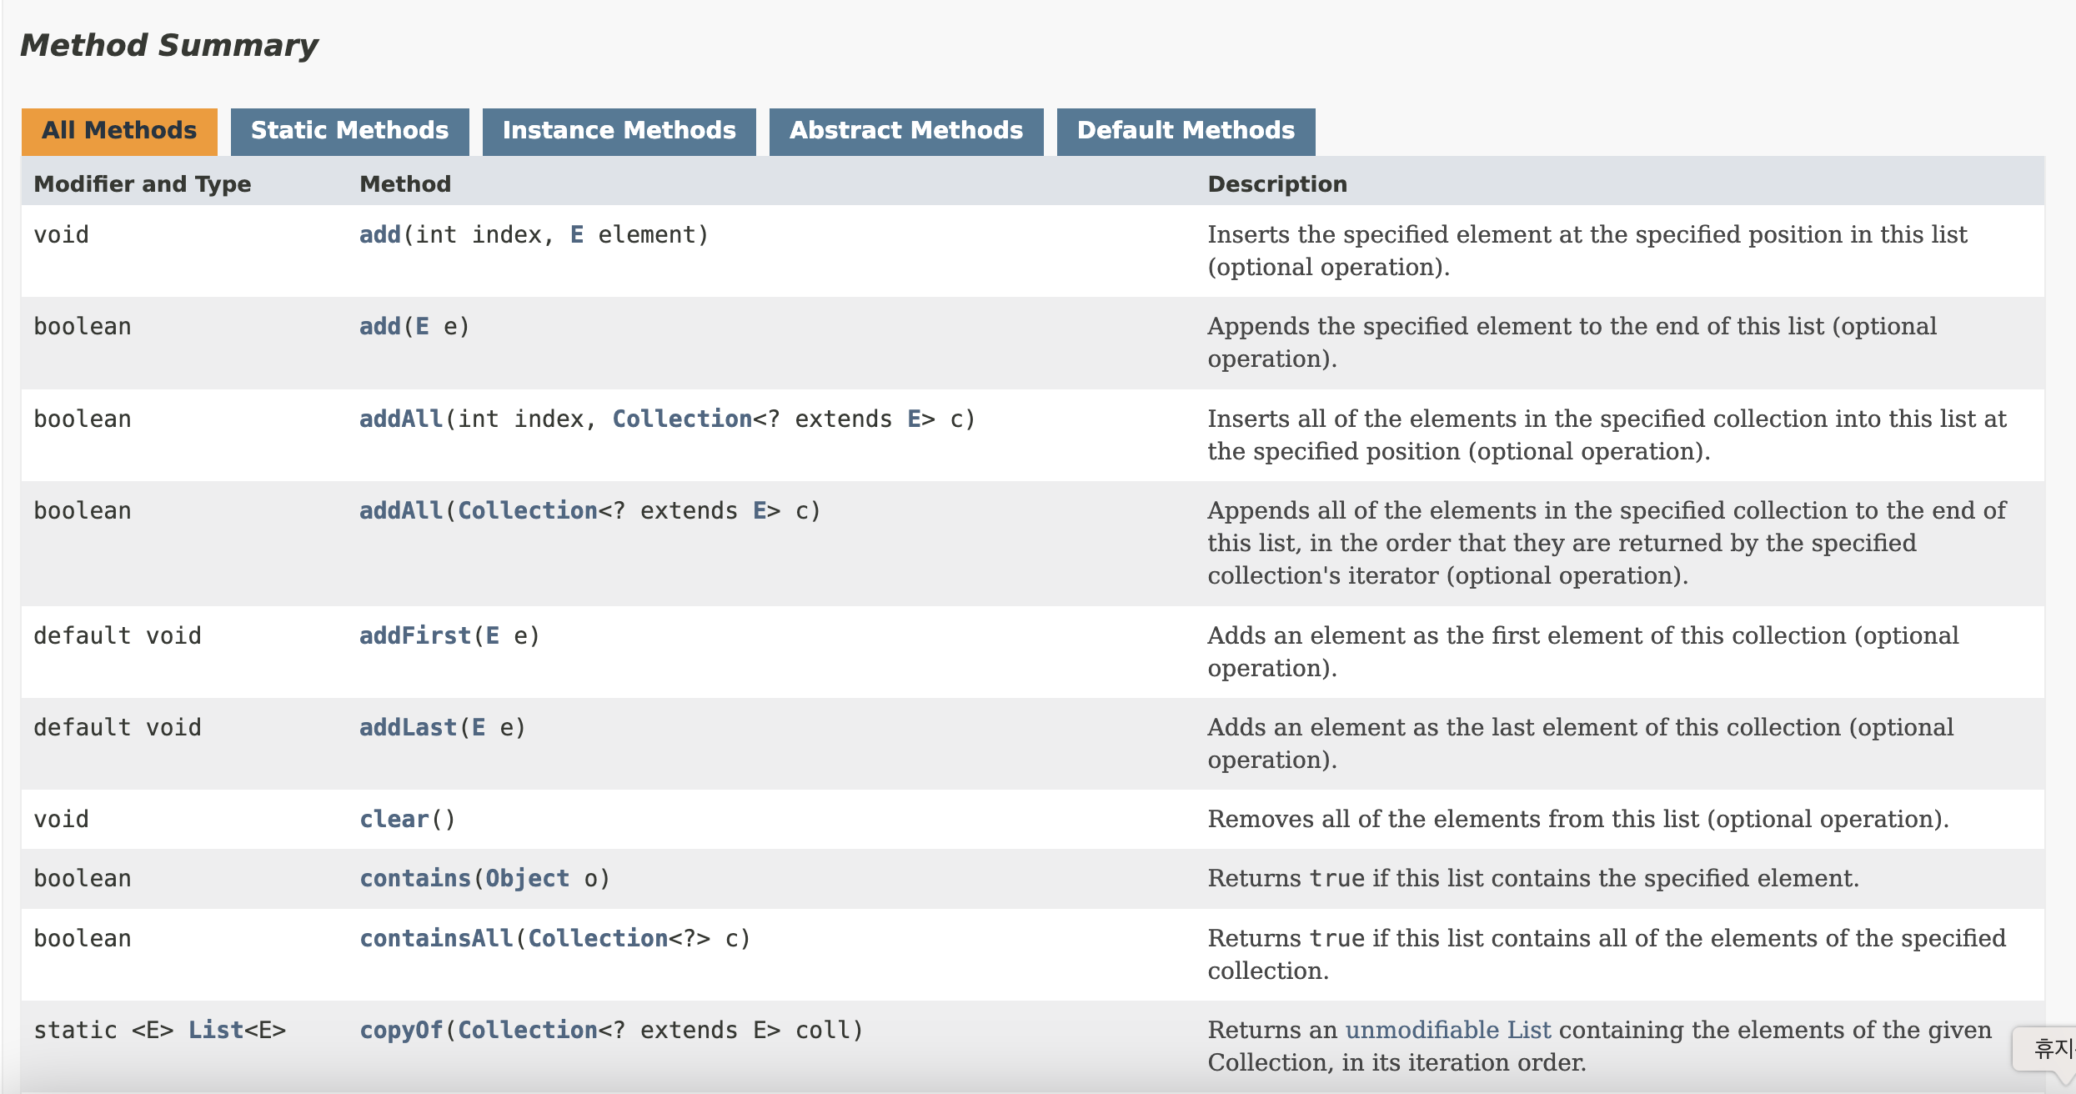The width and height of the screenshot is (2076, 1094).
Task: Open the Instance Methods tab
Action: pyautogui.click(x=619, y=131)
